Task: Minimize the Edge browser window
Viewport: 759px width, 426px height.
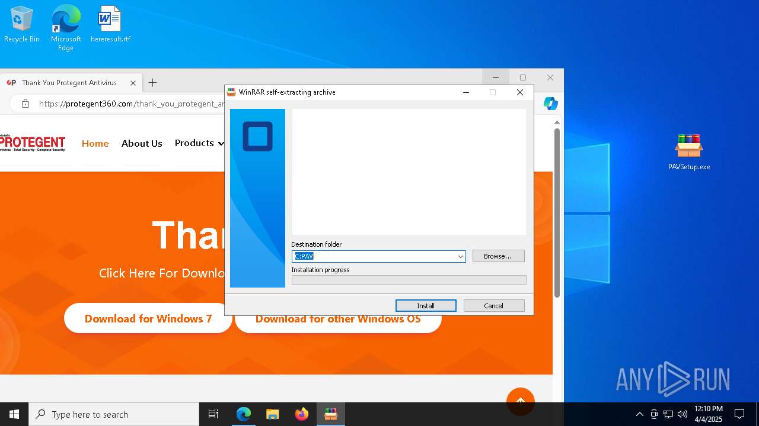Action: click(x=496, y=78)
